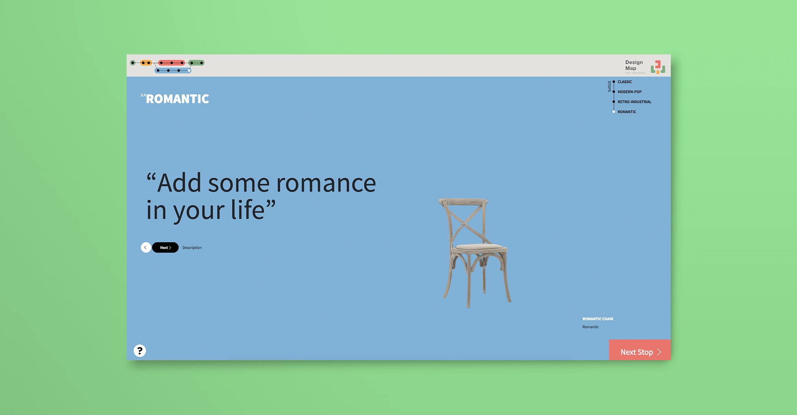797x415 pixels.
Task: Click the Romantic Chair caption label
Action: (x=597, y=319)
